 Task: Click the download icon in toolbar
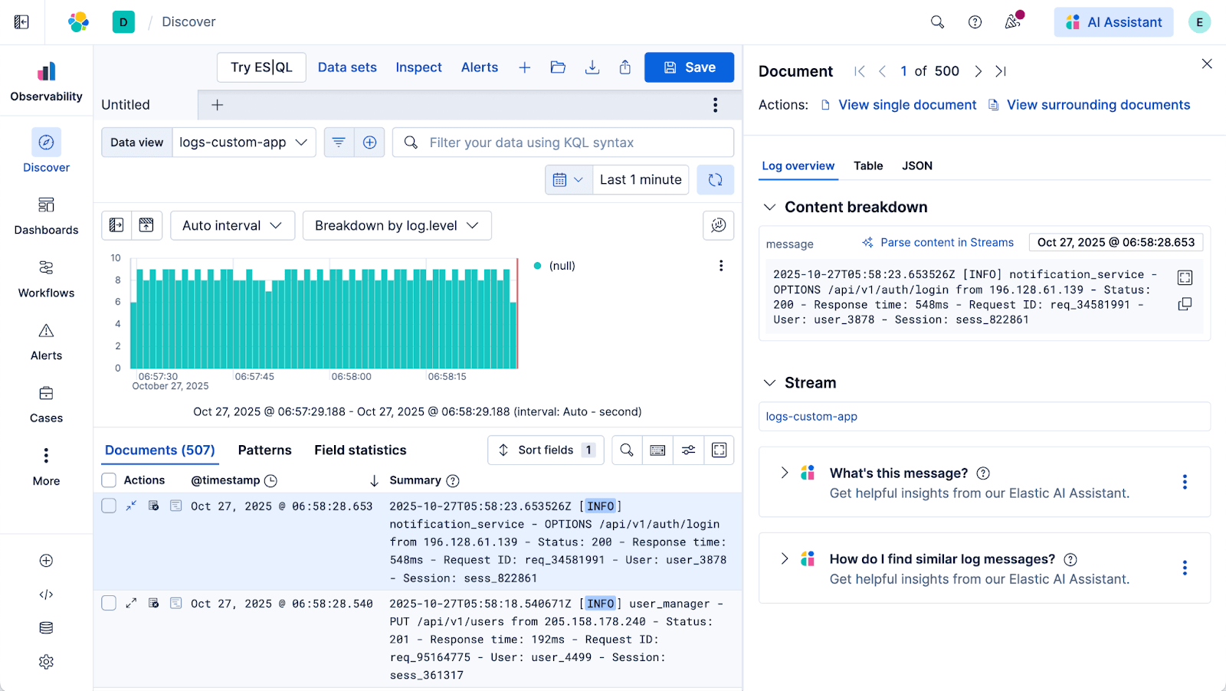tap(592, 67)
